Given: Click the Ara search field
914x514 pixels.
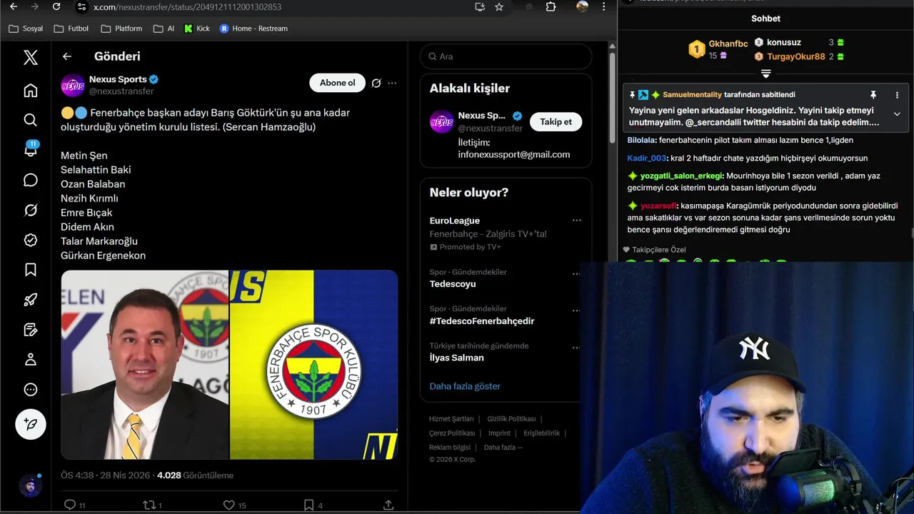Looking at the screenshot, I should [506, 56].
